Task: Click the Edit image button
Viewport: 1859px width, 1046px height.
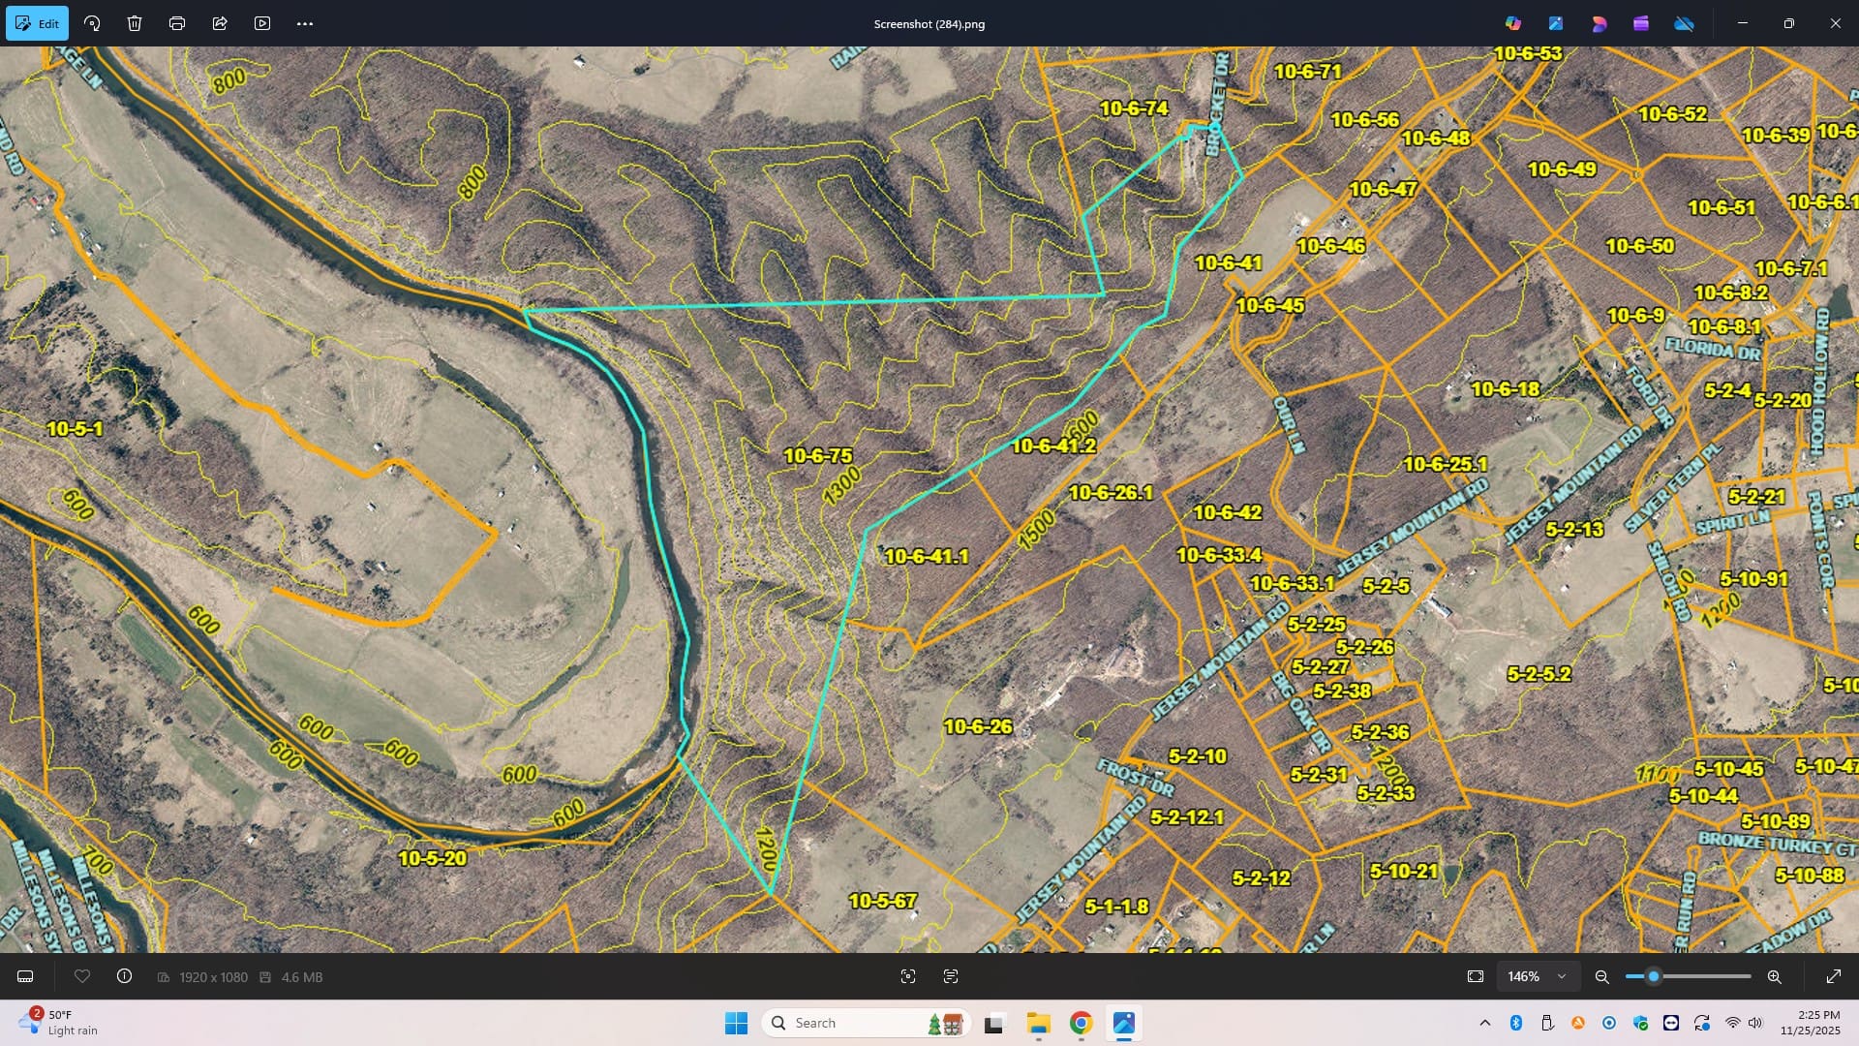Action: pyautogui.click(x=37, y=23)
